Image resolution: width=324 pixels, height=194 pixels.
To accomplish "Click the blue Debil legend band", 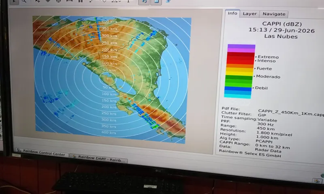I will (x=238, y=89).
